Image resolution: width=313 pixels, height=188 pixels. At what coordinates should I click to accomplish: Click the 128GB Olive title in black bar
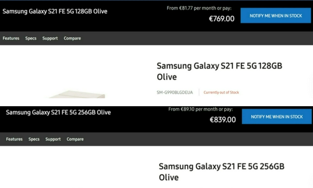(55, 11)
